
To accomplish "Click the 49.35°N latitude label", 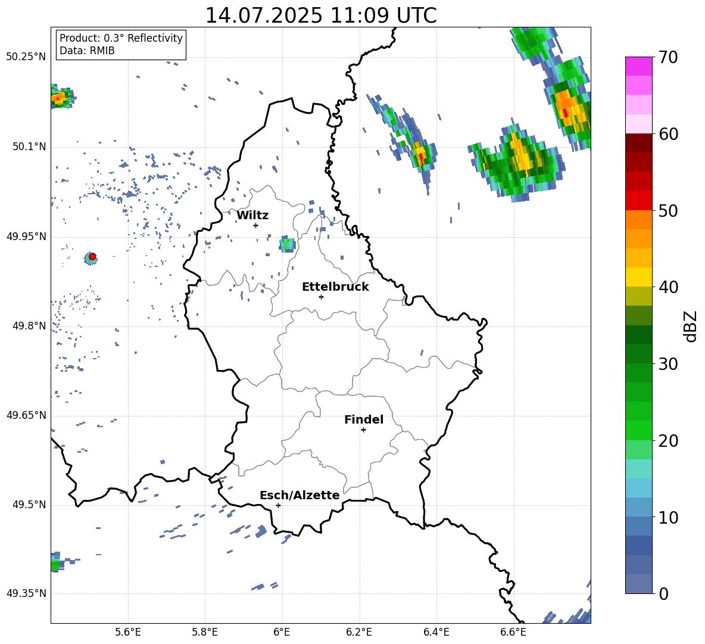I will pyautogui.click(x=26, y=593).
